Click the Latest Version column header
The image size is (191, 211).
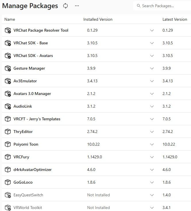point(175,19)
